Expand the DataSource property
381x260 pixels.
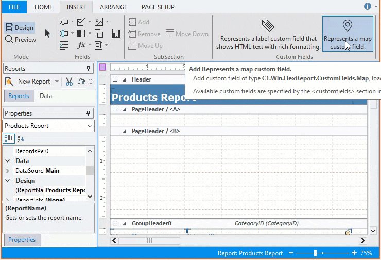coord(8,171)
